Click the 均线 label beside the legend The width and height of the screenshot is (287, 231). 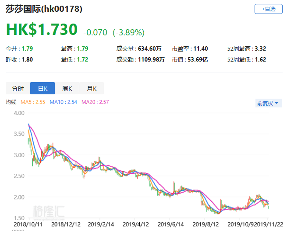tap(11, 102)
